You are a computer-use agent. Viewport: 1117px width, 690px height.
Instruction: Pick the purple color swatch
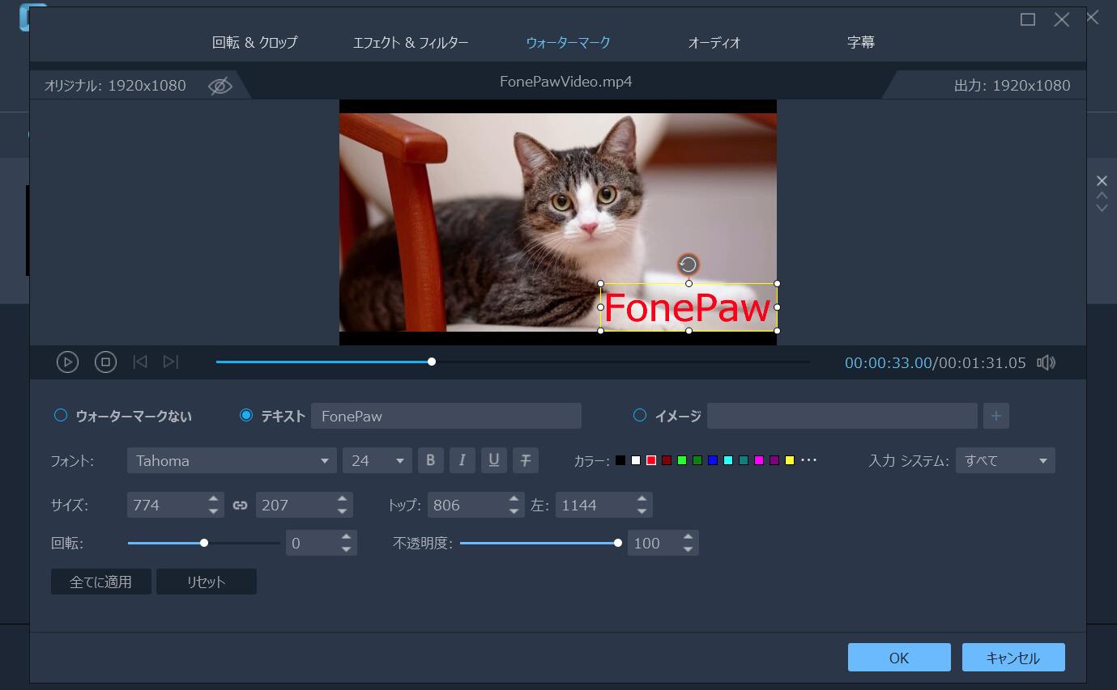[x=774, y=460]
